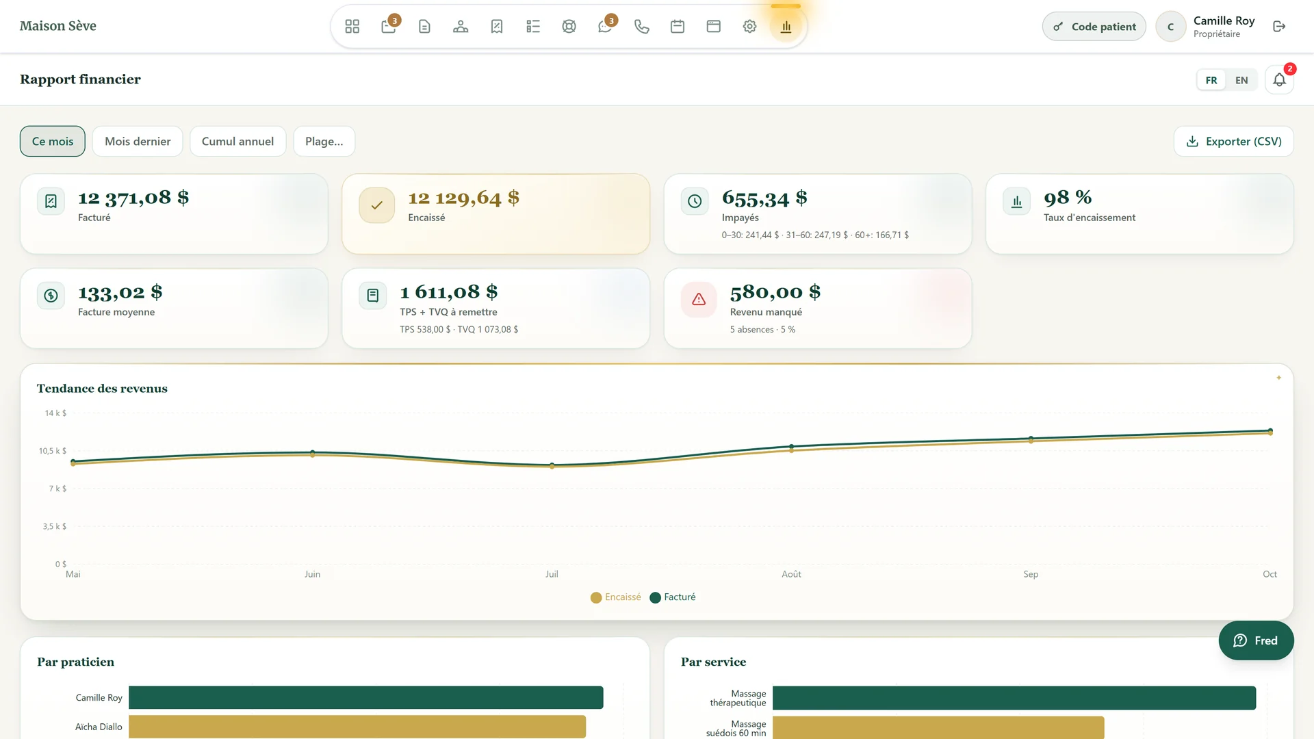The width and height of the screenshot is (1314, 739).
Task: Click the Code patient button
Action: pyautogui.click(x=1094, y=27)
